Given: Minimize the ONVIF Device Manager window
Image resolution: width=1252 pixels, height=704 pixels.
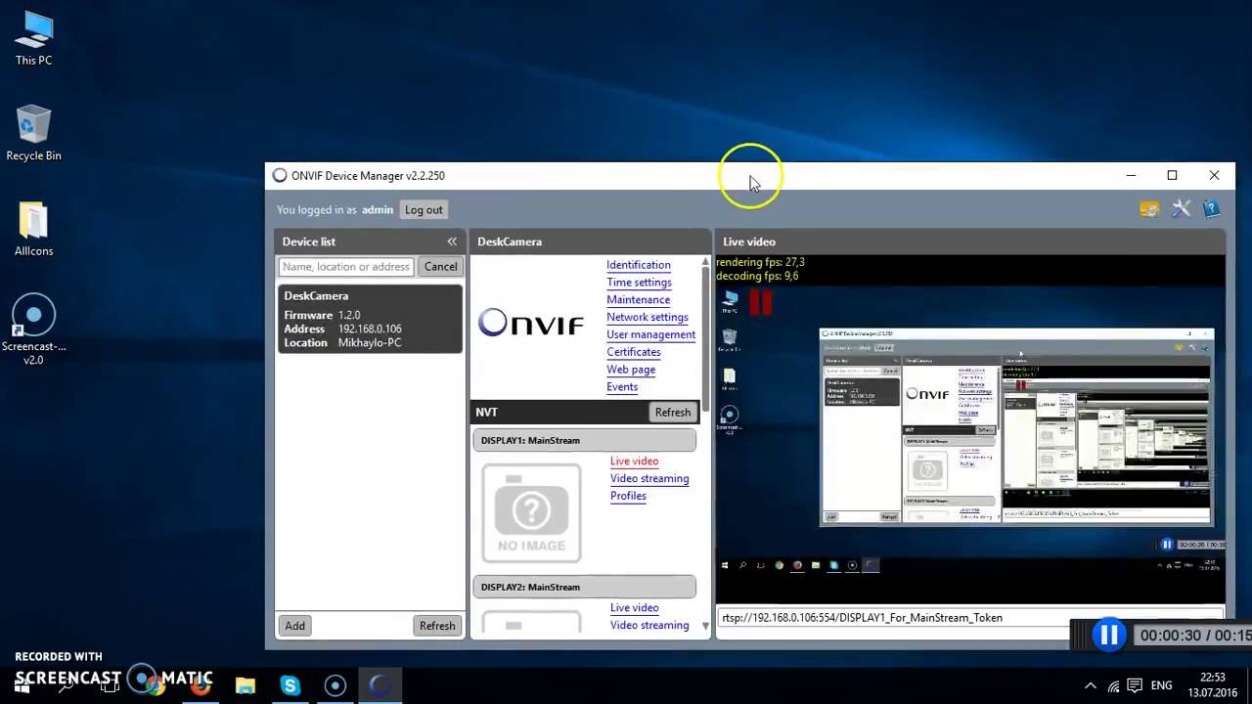Looking at the screenshot, I should pyautogui.click(x=1131, y=176).
